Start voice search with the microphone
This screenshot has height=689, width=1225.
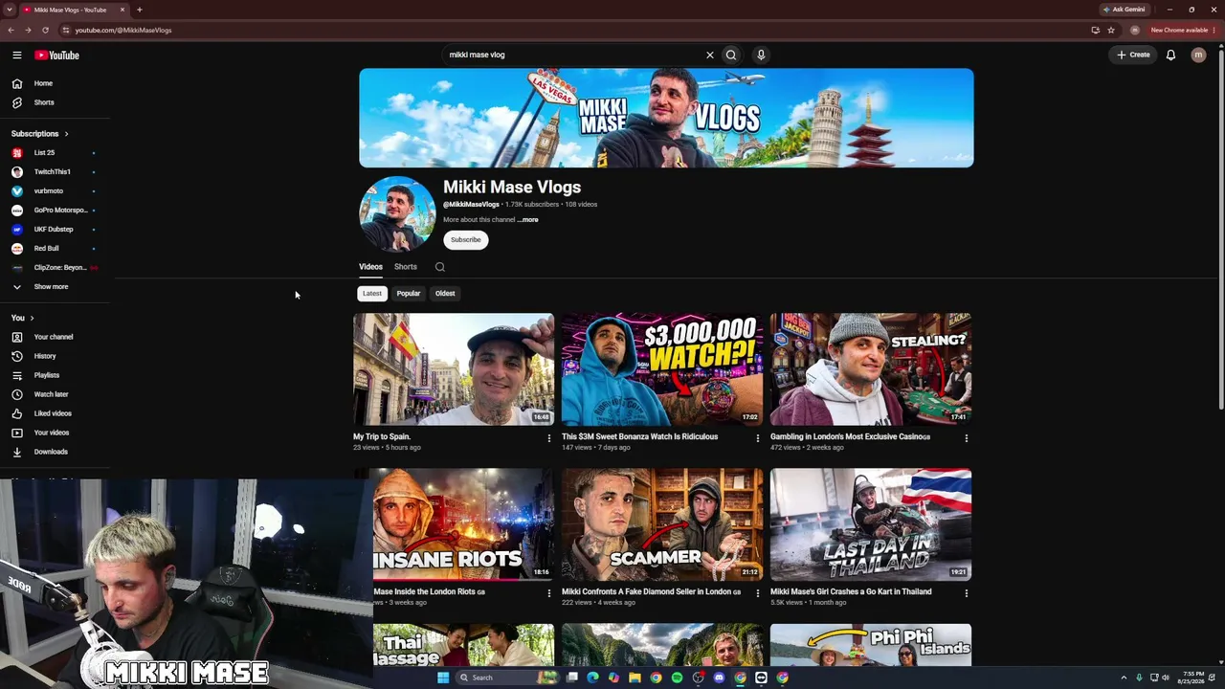[761, 55]
